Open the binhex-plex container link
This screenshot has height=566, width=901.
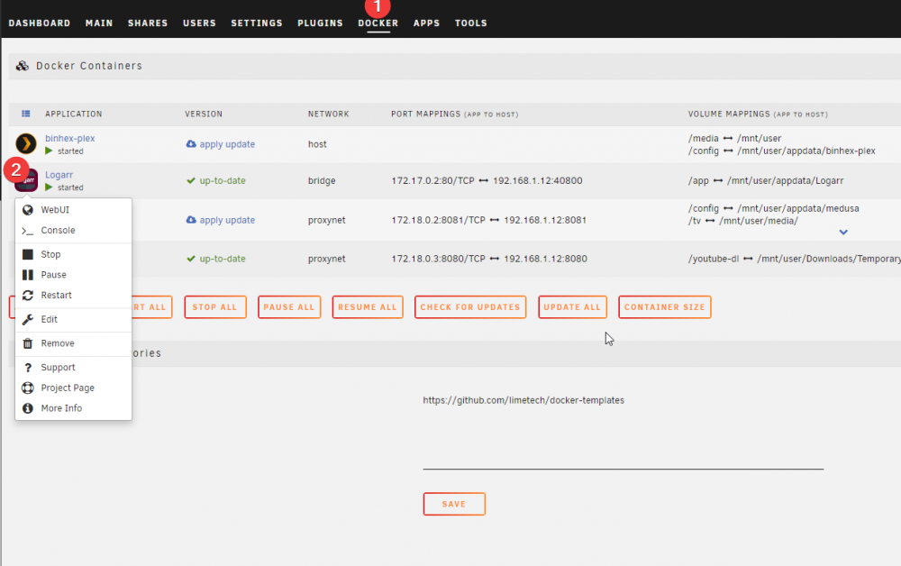click(x=70, y=138)
